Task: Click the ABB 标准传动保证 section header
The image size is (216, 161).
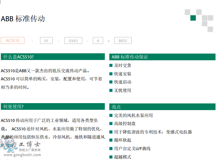Action: pyautogui.click(x=162, y=57)
